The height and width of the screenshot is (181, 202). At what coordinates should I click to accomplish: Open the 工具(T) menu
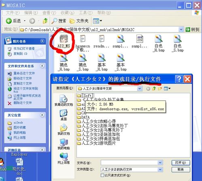[x=86, y=13]
